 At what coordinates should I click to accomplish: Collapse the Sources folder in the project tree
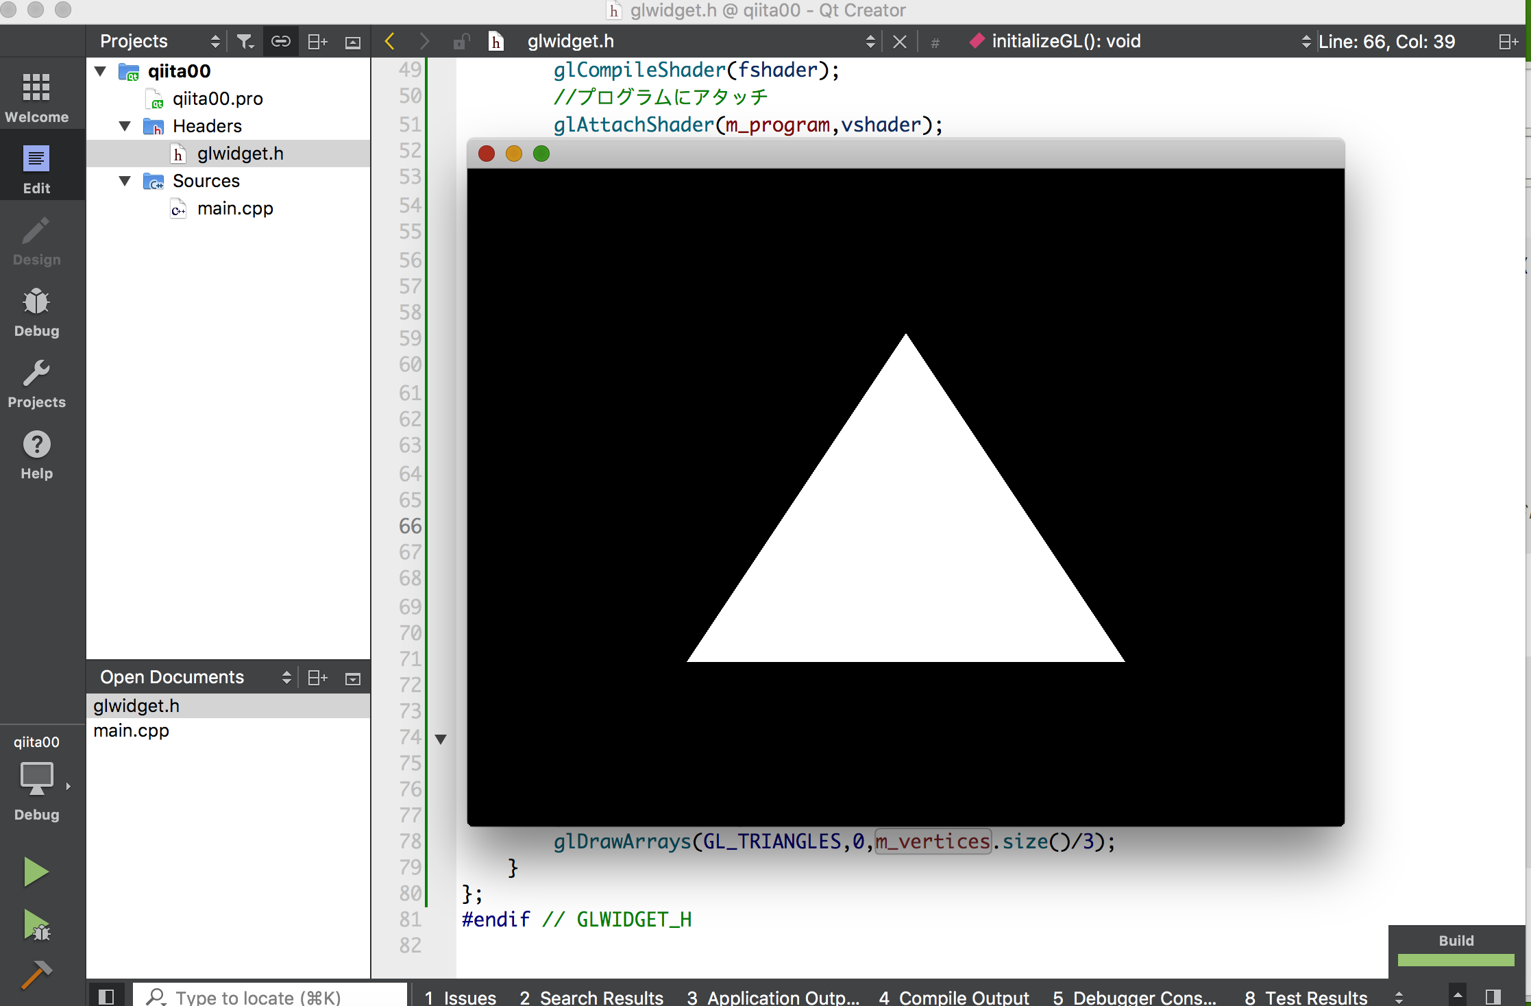[125, 181]
